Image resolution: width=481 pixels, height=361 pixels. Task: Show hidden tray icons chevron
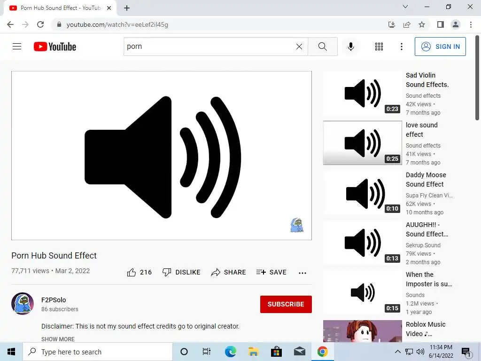pos(397,352)
